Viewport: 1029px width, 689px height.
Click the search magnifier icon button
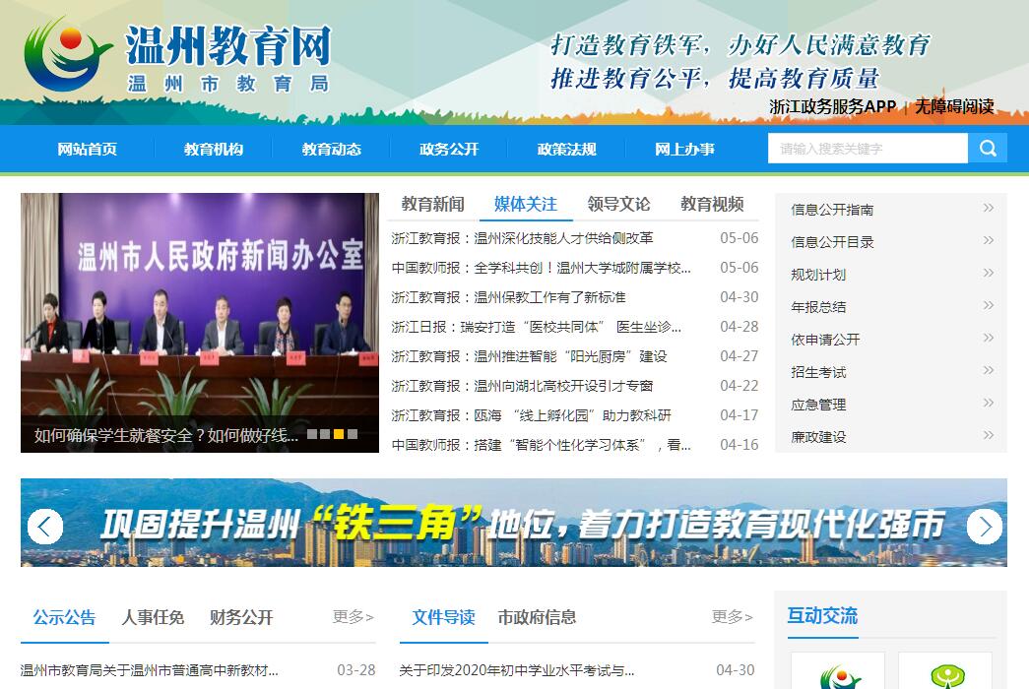(987, 149)
